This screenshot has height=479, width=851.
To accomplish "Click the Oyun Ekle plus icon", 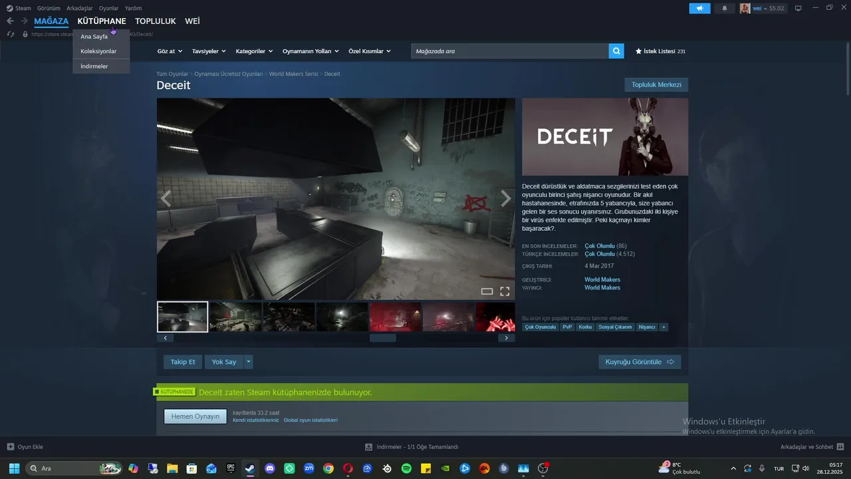I will tap(11, 447).
